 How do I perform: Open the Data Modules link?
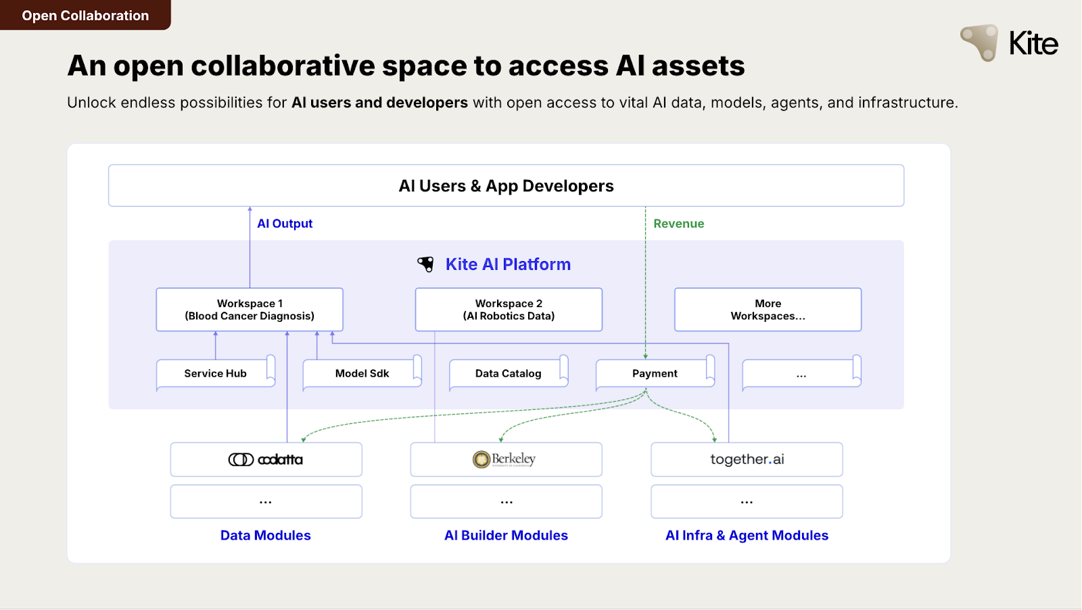pyautogui.click(x=265, y=535)
